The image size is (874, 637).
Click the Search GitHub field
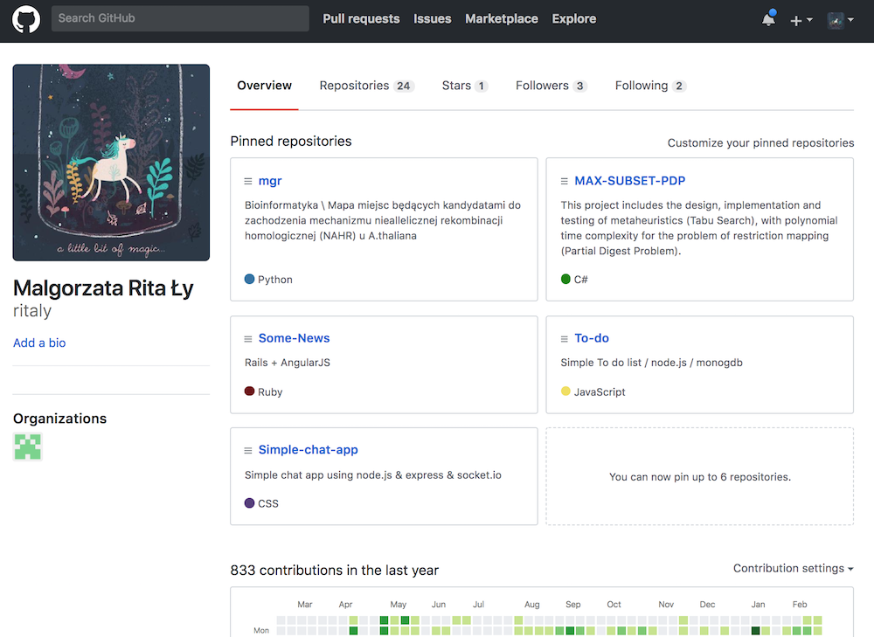pyautogui.click(x=180, y=18)
